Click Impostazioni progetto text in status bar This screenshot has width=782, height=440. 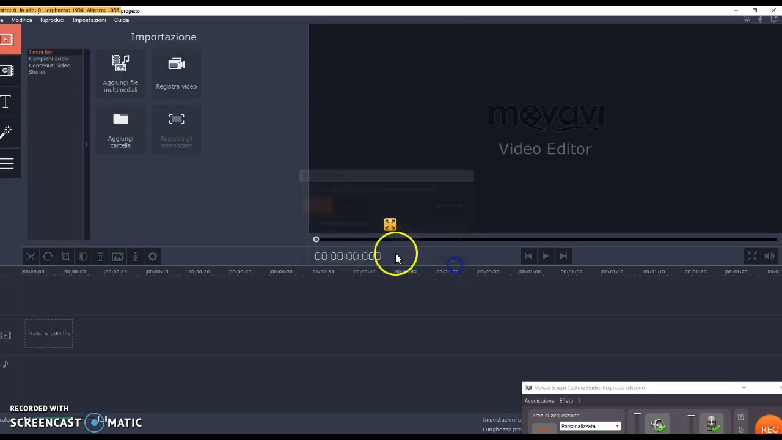point(502,420)
